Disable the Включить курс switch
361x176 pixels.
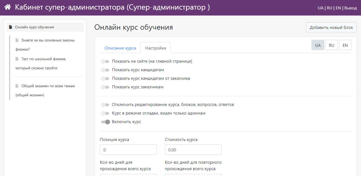point(105,122)
